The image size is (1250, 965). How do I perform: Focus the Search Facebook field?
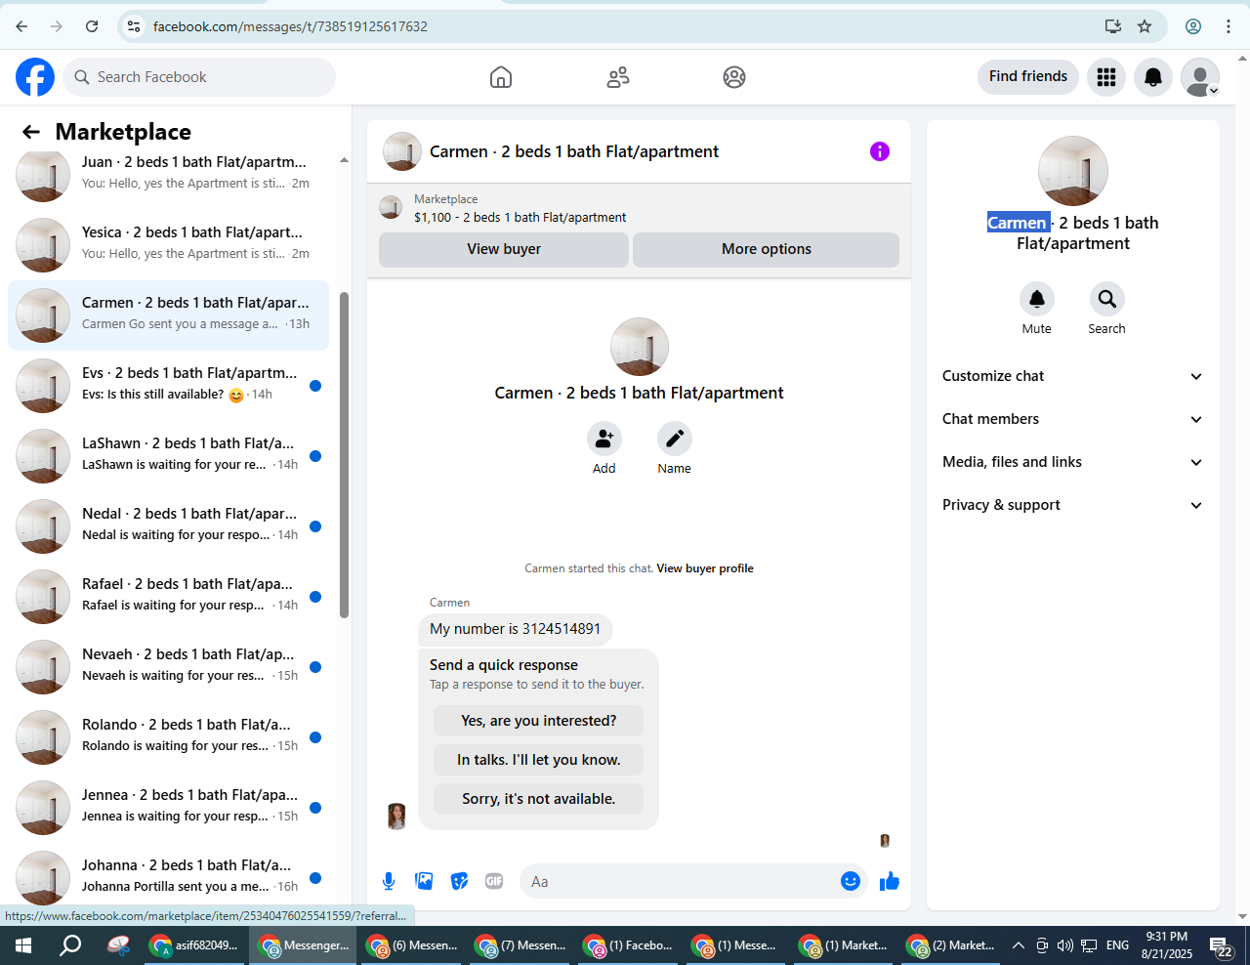[x=199, y=77]
